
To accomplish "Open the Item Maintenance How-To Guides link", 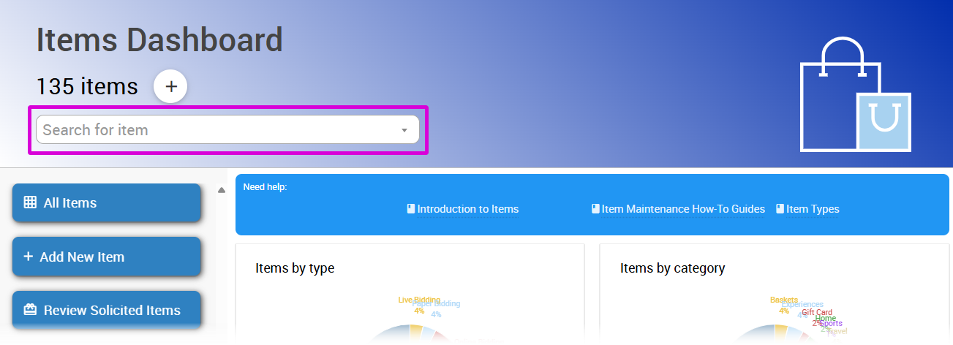I will coord(683,209).
